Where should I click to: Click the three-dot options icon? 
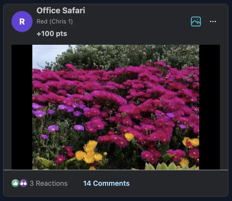pyautogui.click(x=213, y=21)
